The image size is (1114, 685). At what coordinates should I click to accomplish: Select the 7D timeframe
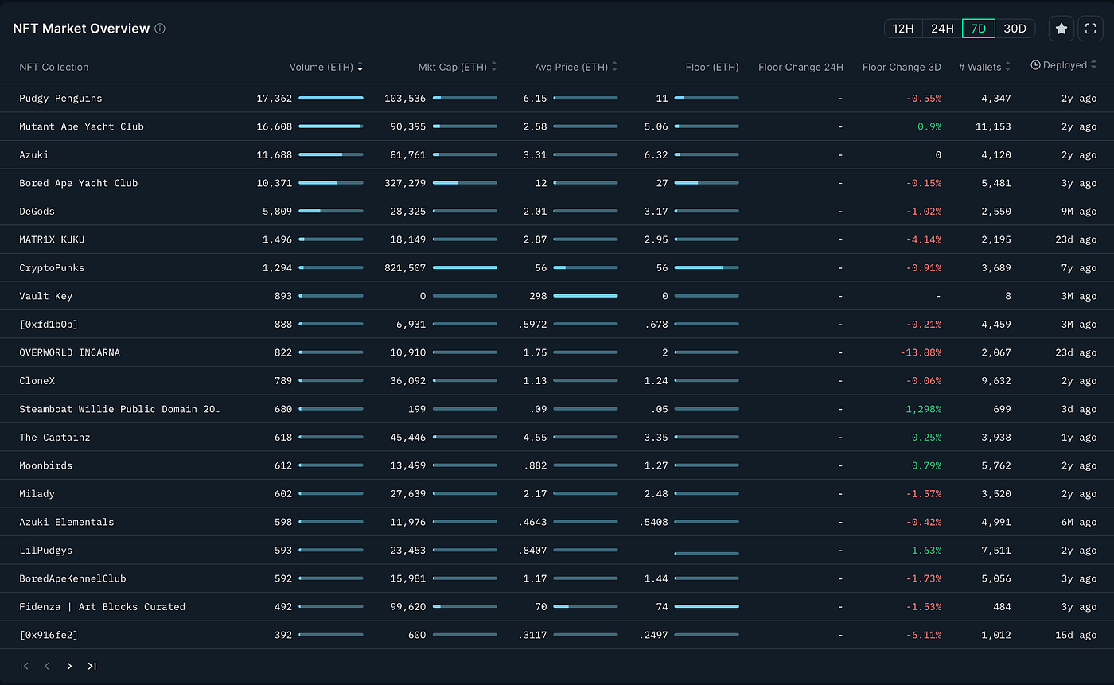[979, 29]
